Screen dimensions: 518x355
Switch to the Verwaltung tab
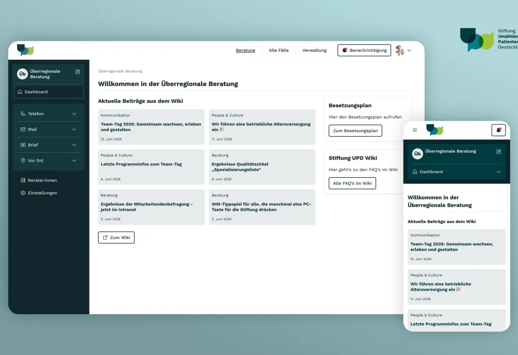pos(314,50)
